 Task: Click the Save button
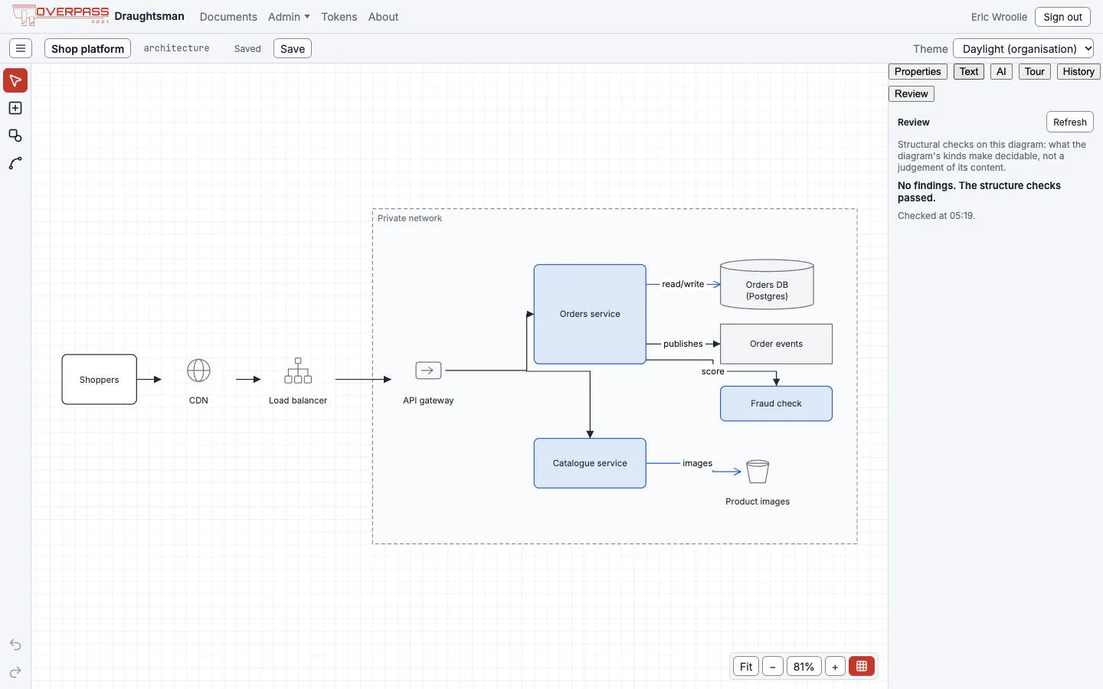[x=293, y=48]
